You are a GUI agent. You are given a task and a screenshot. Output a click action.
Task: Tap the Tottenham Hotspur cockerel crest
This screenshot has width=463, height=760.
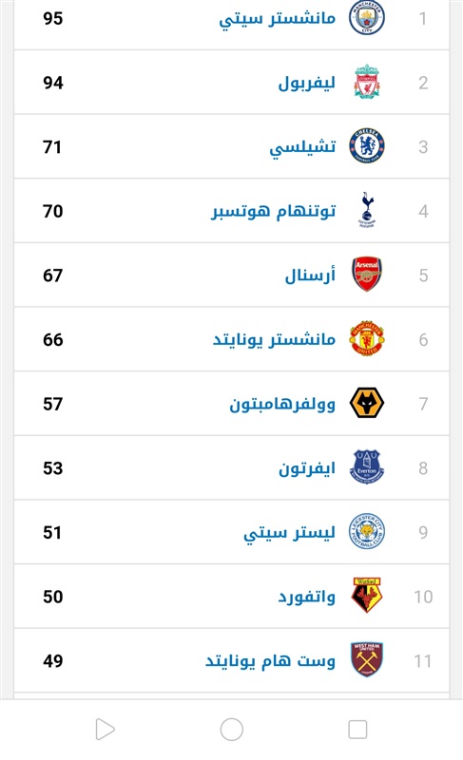click(x=367, y=210)
